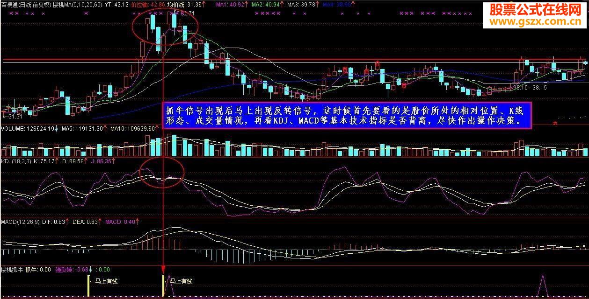
Task: Select the MA4: 38.69 value
Action: pos(338,4)
